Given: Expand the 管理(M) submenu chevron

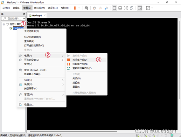Looking at the screenshot, I should coord(63,95).
